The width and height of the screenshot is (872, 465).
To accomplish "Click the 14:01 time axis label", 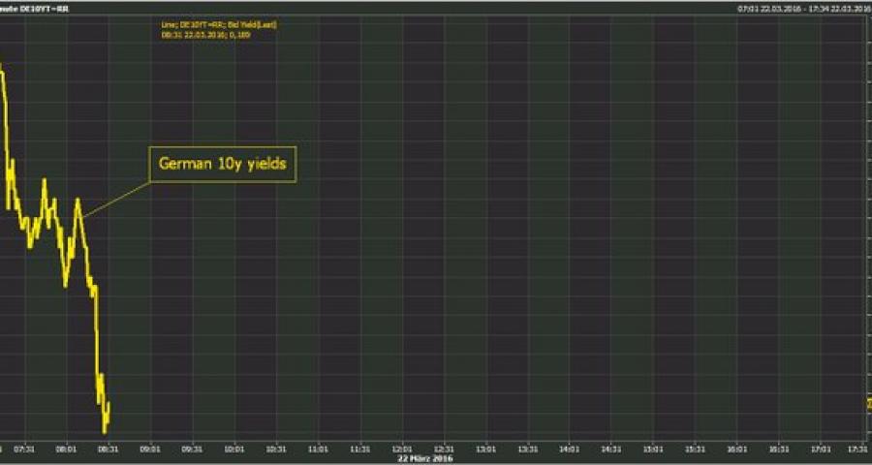I will pos(569,449).
